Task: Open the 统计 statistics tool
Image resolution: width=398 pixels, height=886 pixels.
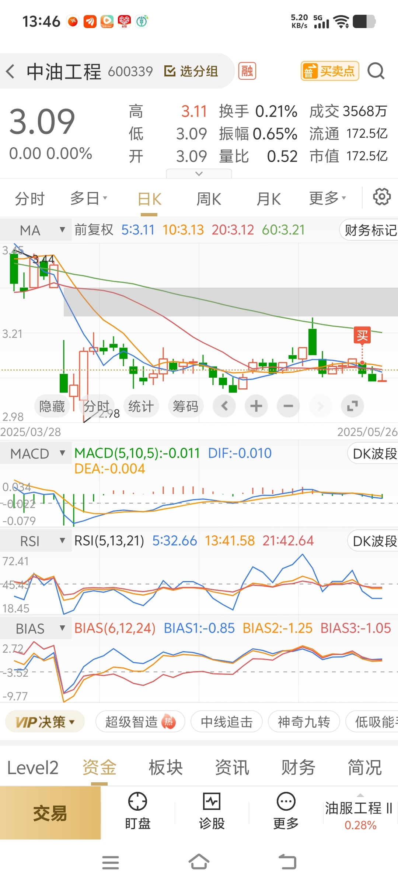Action: pyautogui.click(x=141, y=406)
